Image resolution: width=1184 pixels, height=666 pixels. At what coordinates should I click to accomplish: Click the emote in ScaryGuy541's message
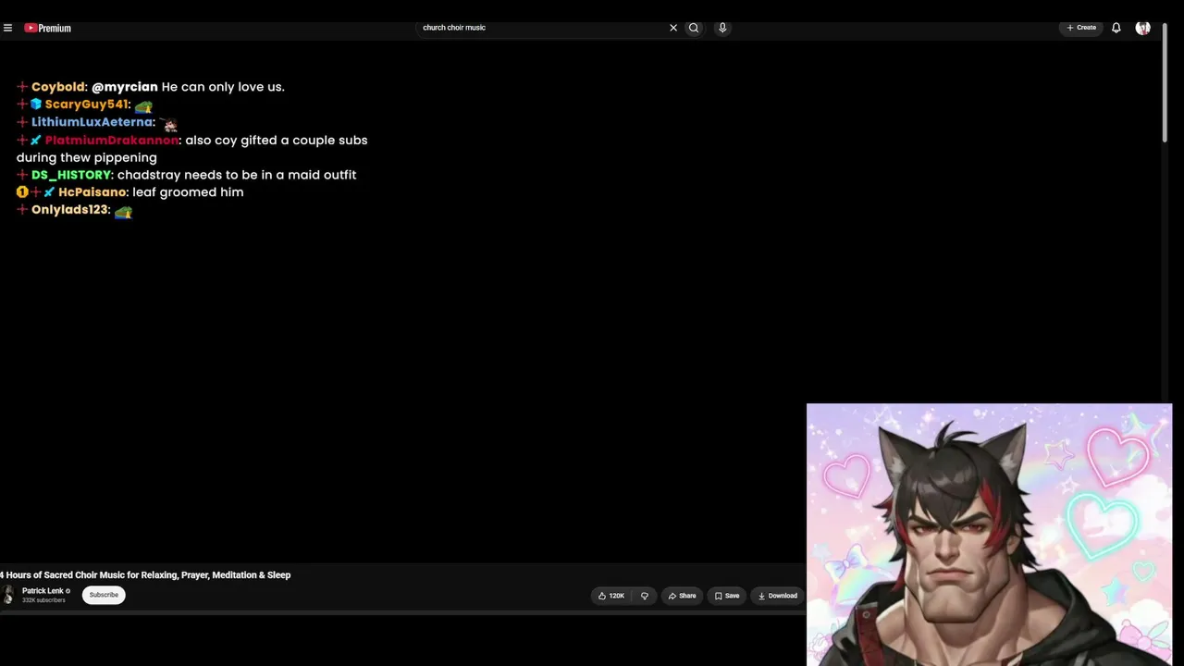coord(143,106)
